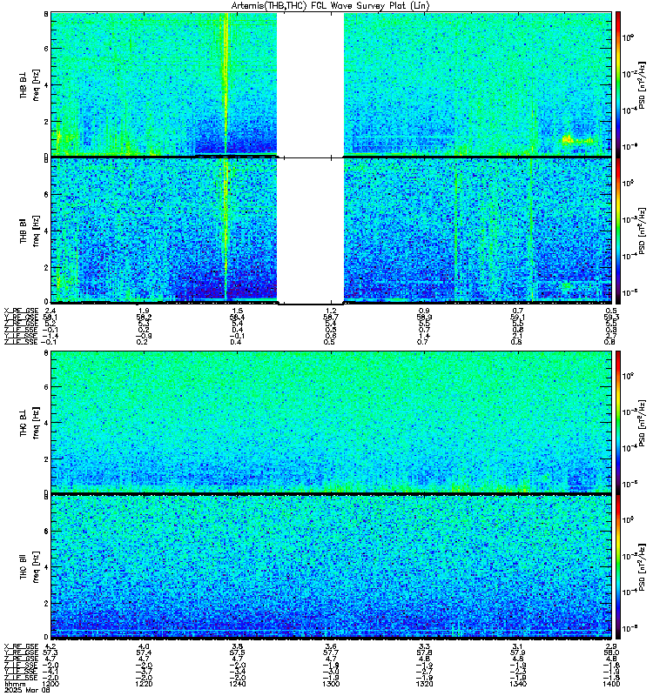653x696 pixels.
Task: Click THC Y_RE_GSE value 58.0
Action: (x=612, y=653)
